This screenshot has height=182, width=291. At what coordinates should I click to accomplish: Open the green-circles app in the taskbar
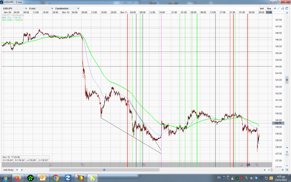(30, 178)
